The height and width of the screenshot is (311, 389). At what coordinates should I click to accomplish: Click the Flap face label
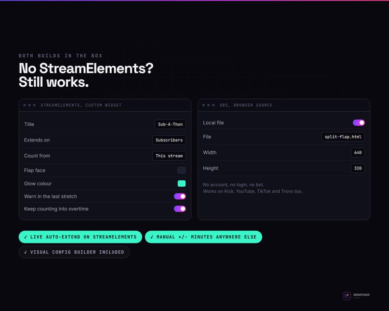(35, 170)
